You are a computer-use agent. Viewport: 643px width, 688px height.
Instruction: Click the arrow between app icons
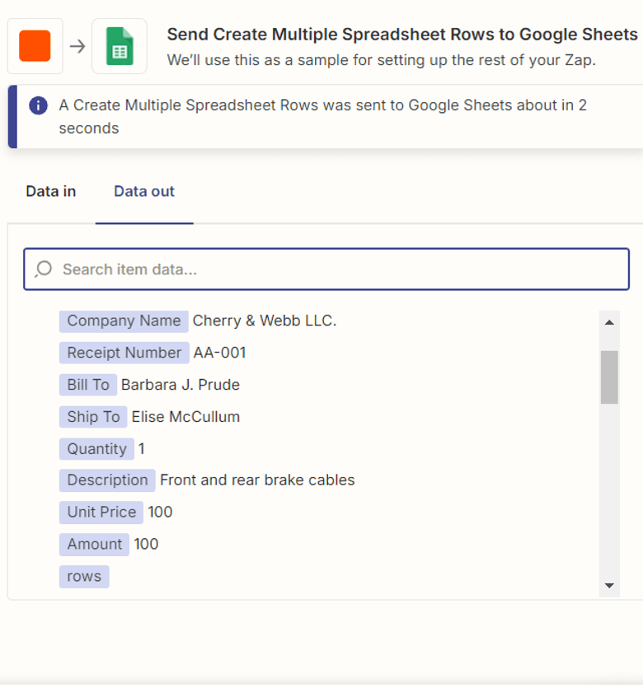[x=77, y=46]
